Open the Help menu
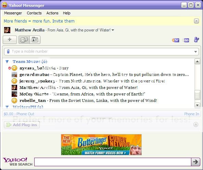The height and width of the screenshot is (170, 203). [x=67, y=13]
